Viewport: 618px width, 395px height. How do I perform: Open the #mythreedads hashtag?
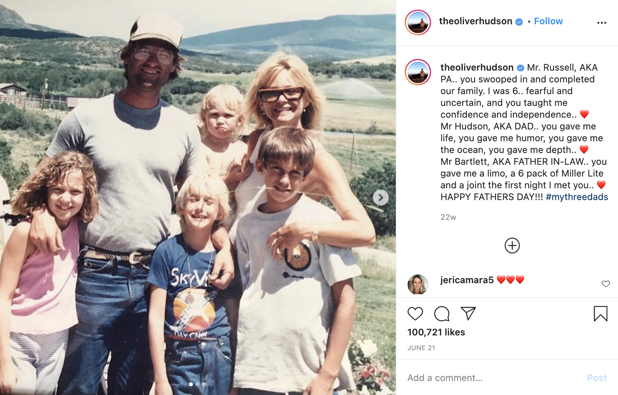tap(577, 197)
